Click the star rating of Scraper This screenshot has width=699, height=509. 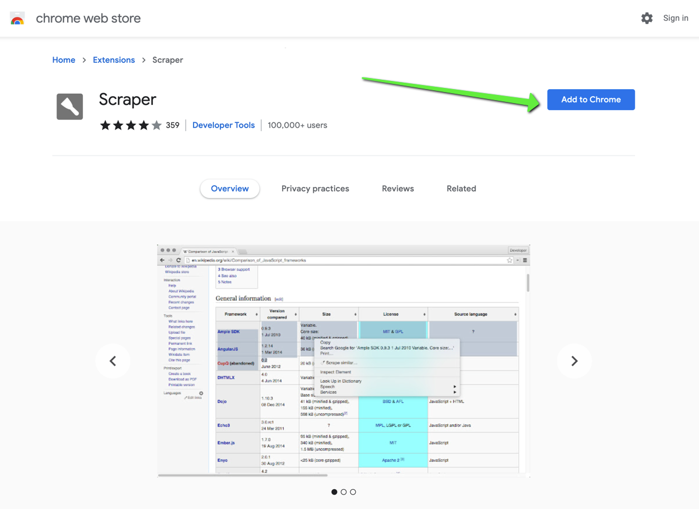point(131,125)
